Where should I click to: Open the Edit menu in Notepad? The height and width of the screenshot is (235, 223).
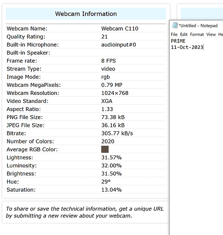[183, 34]
